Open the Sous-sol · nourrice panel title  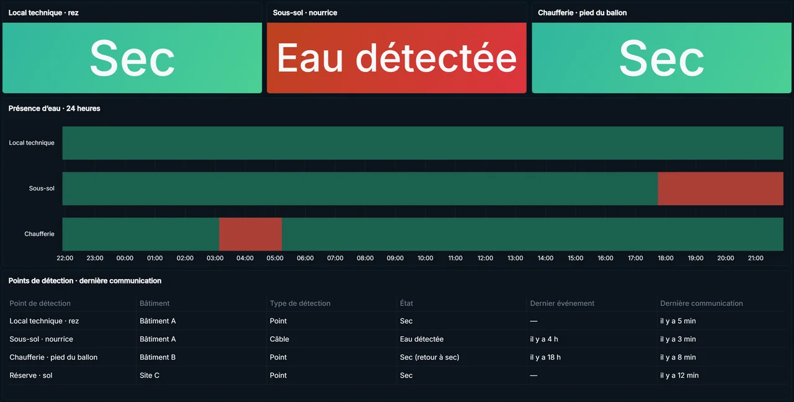point(305,12)
